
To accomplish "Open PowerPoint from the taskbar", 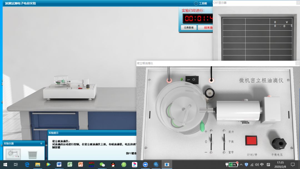I will 81,165.
